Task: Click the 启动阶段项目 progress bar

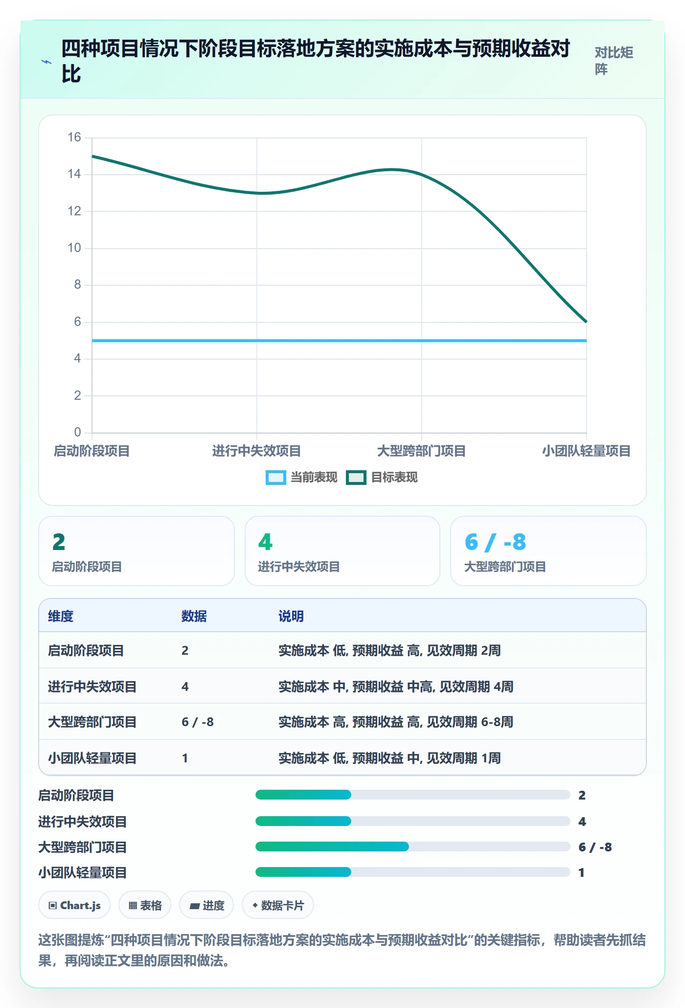Action: click(x=412, y=795)
